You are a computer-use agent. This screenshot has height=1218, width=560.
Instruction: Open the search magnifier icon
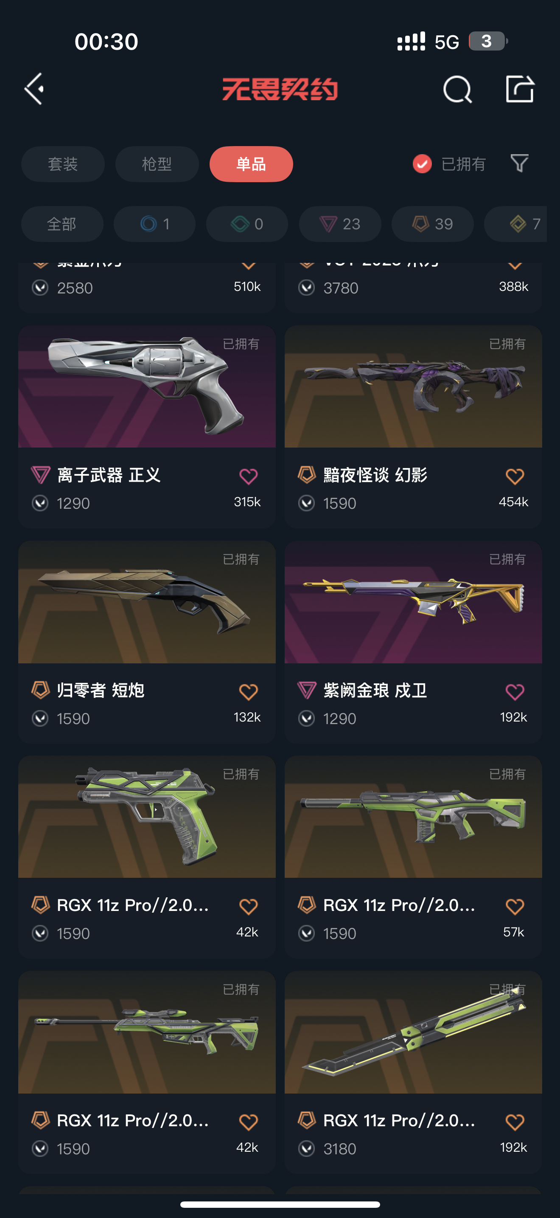457,89
